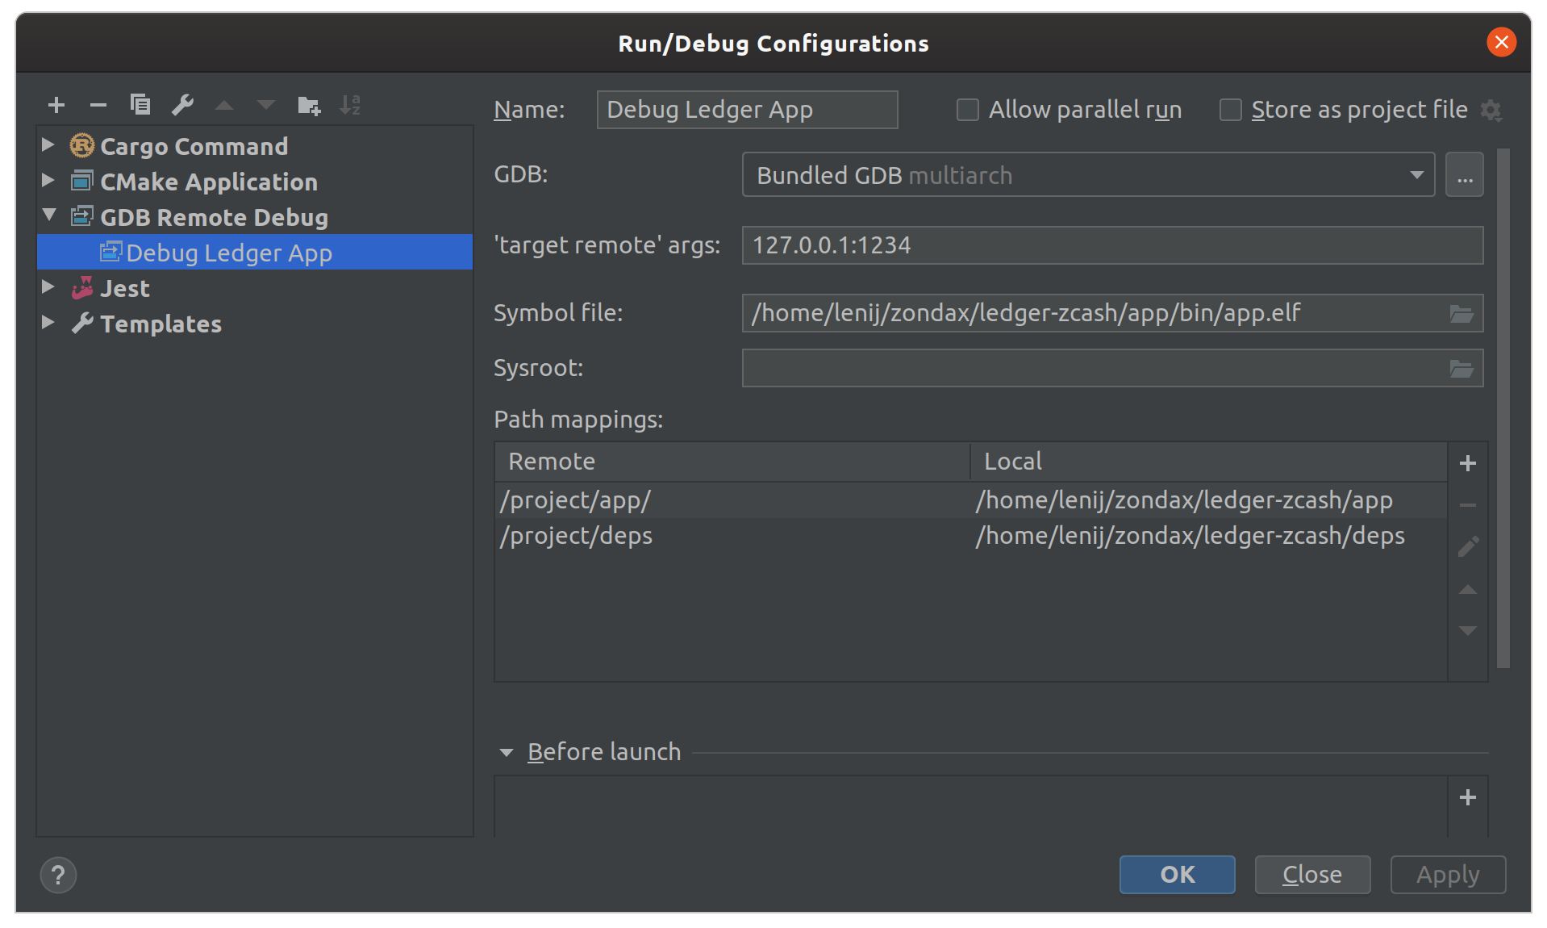Browse for symbol file using folder icon
Image resolution: width=1547 pixels, height=928 pixels.
pos(1462,313)
